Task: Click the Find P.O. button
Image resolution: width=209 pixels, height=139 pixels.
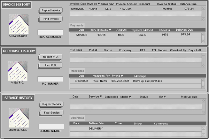Action: tap(51, 65)
